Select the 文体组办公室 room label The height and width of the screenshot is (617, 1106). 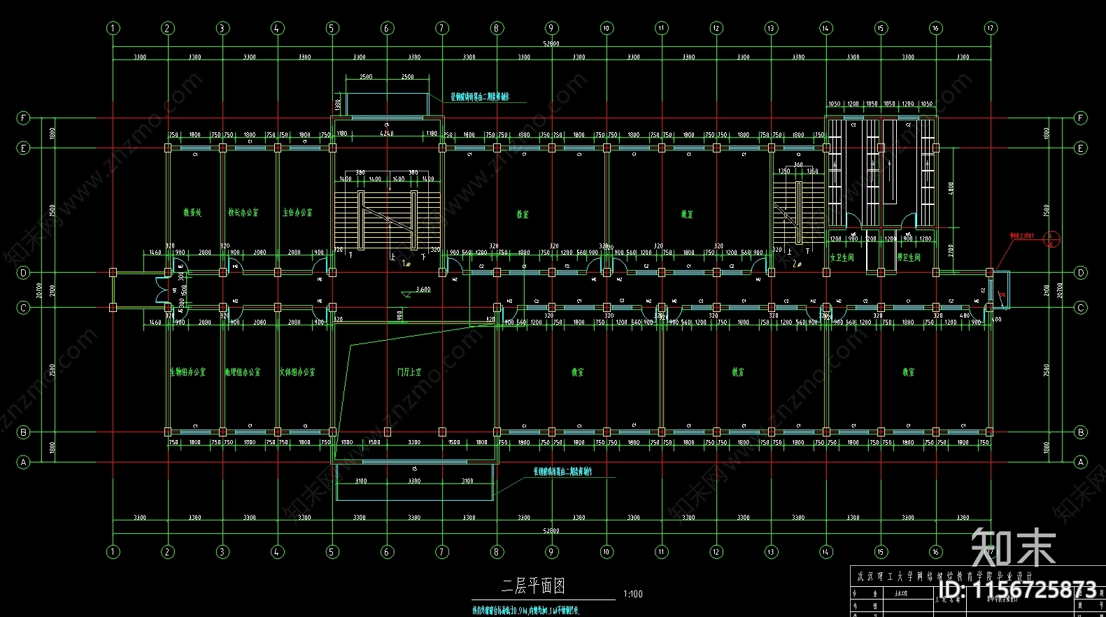tap(297, 372)
